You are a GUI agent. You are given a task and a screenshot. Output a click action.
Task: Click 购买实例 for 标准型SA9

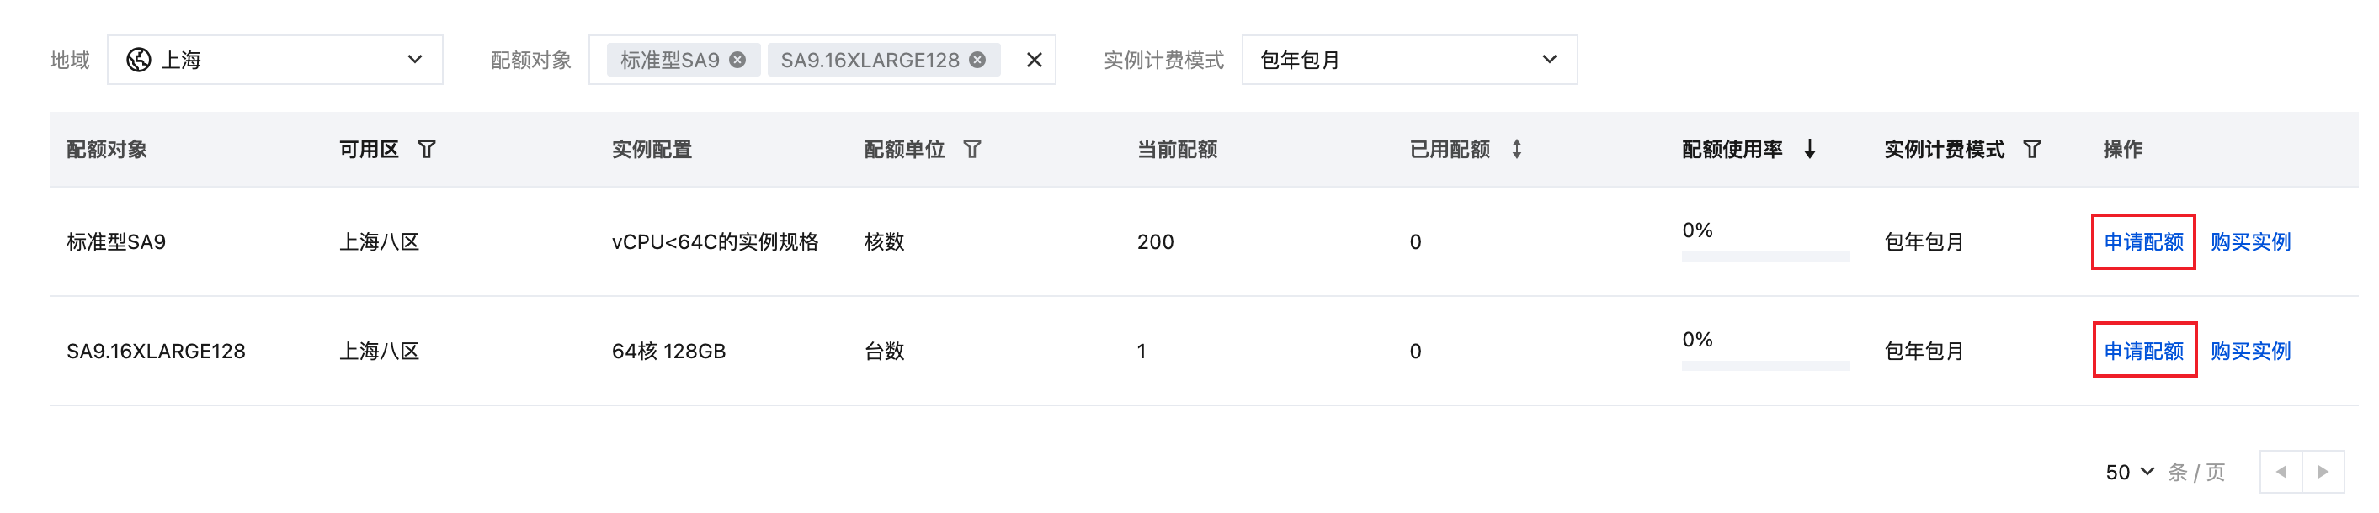[x=2251, y=241]
